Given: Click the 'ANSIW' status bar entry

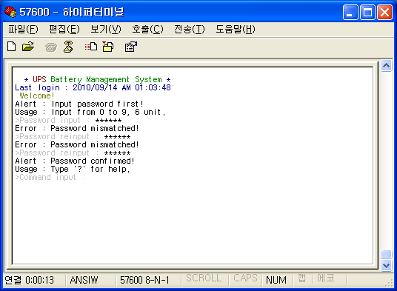Looking at the screenshot, I should click(x=84, y=280).
